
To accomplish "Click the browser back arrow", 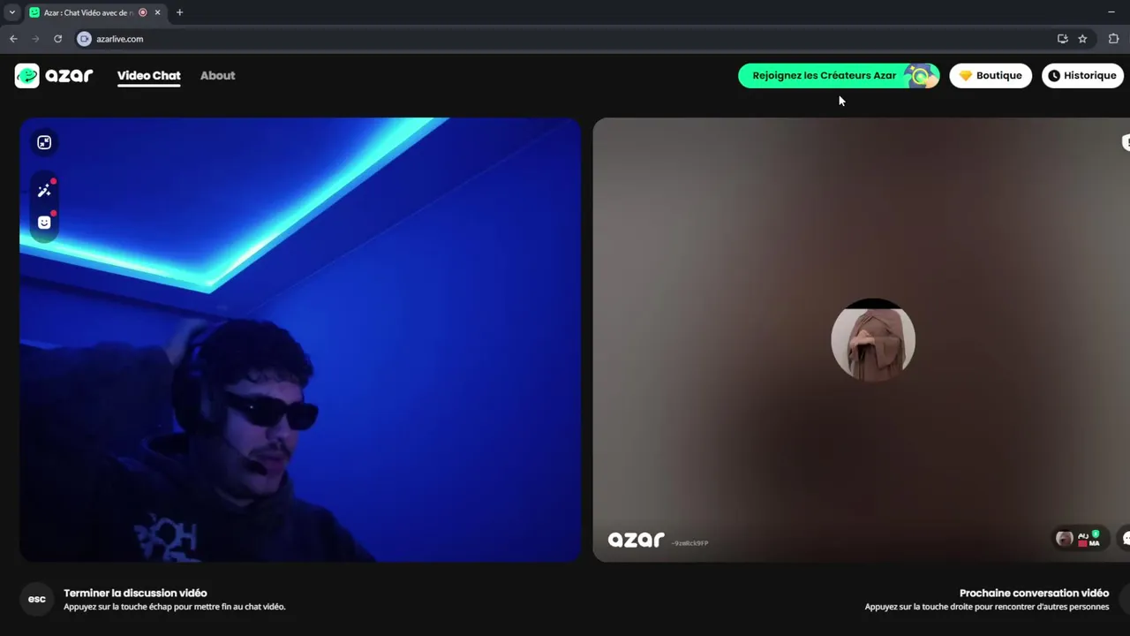I will (13, 39).
